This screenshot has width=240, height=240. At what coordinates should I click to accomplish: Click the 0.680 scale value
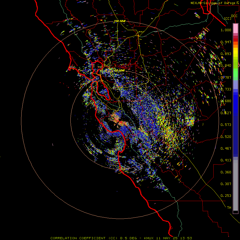tap(226, 101)
